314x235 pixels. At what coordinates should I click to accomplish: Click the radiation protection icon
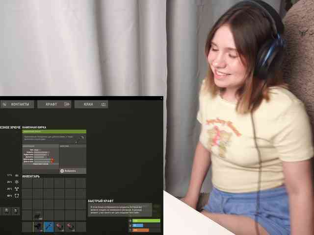(x=17, y=188)
